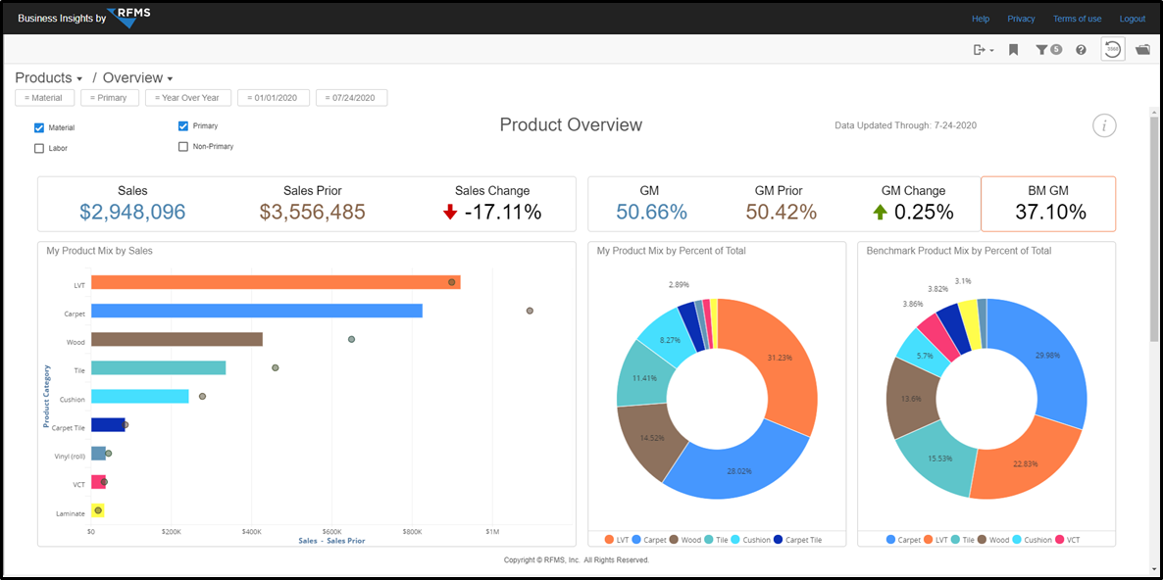The width and height of the screenshot is (1163, 580).
Task: Open the '= Primary' filter chip
Action: tap(110, 98)
